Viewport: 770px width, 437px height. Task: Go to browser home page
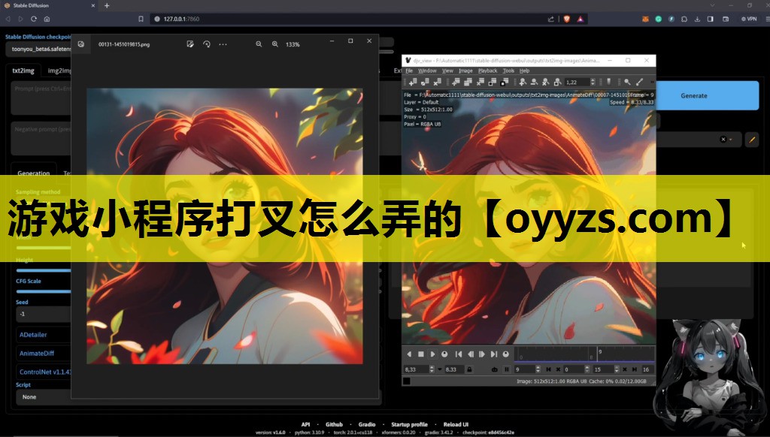click(47, 19)
